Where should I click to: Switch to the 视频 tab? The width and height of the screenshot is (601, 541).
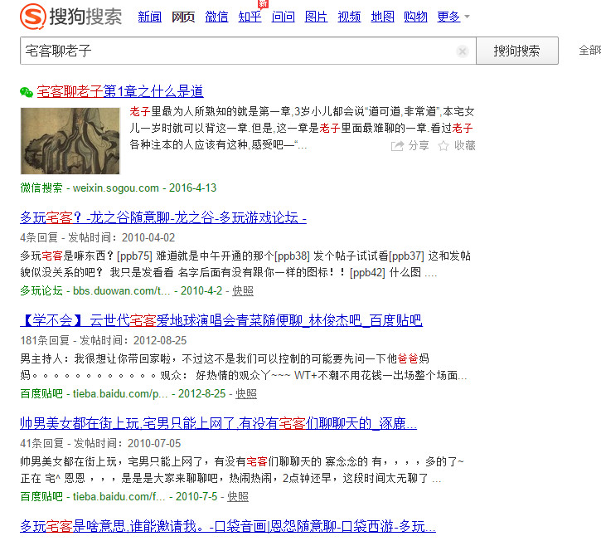pyautogui.click(x=349, y=17)
